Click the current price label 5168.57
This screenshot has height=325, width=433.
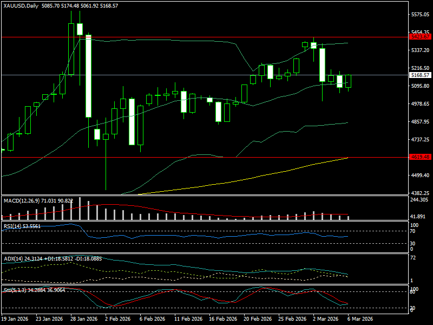coord(421,75)
